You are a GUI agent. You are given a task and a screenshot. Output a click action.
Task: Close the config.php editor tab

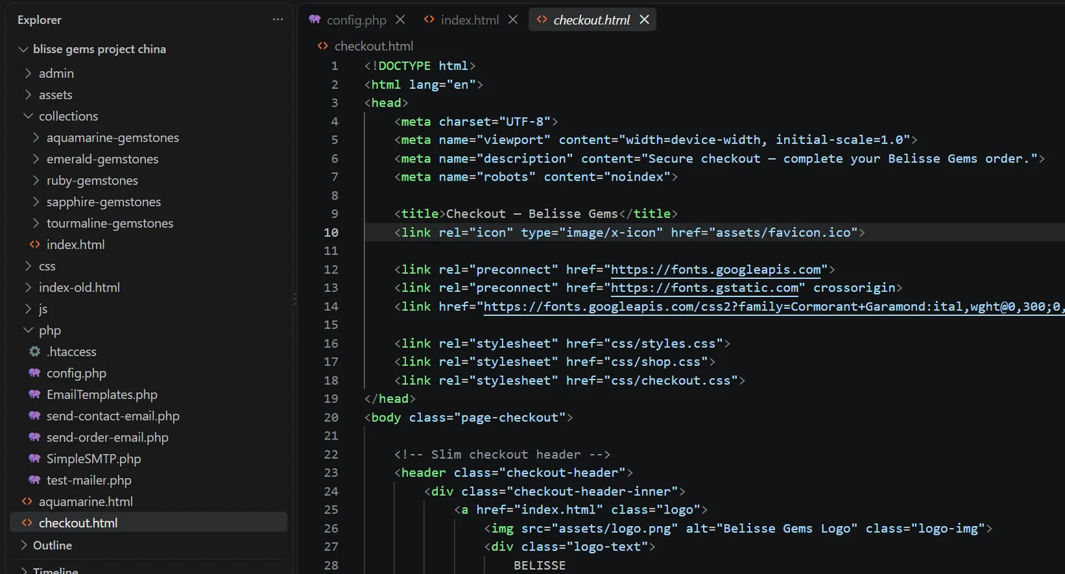pyautogui.click(x=400, y=20)
